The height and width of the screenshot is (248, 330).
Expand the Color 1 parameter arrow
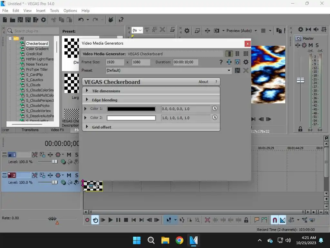tap(85, 108)
